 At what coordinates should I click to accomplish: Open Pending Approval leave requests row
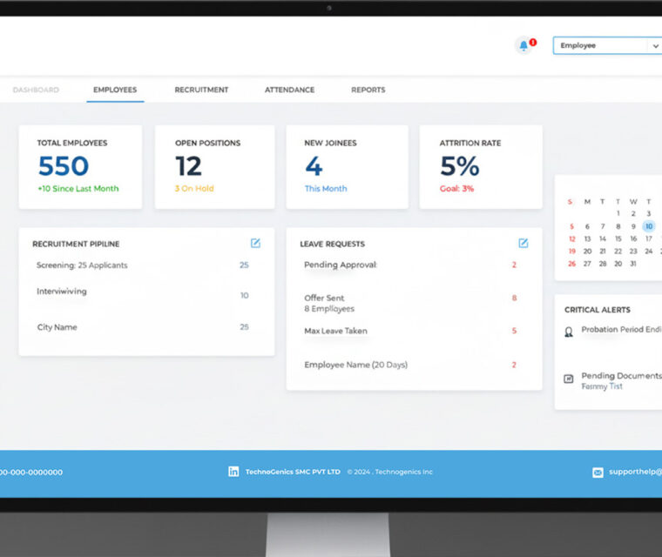(x=409, y=265)
